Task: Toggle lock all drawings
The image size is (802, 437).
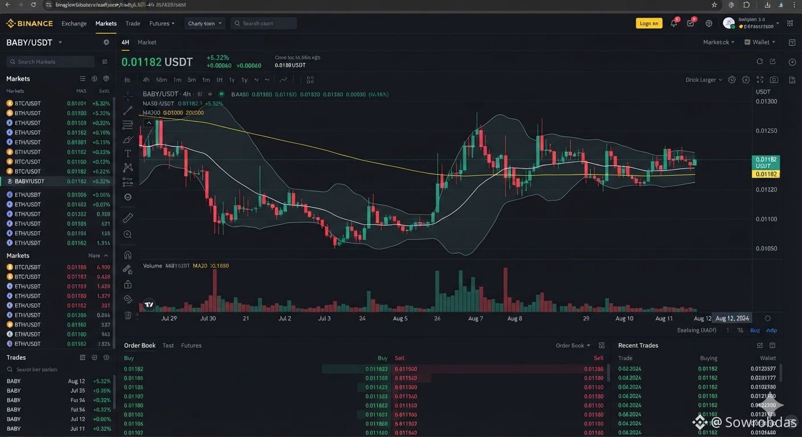Action: click(x=128, y=285)
